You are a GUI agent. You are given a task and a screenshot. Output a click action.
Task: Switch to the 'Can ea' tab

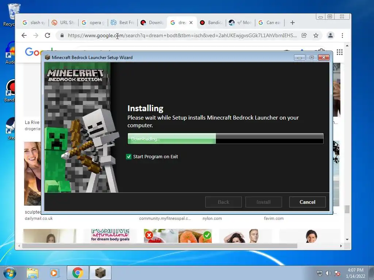point(271,23)
